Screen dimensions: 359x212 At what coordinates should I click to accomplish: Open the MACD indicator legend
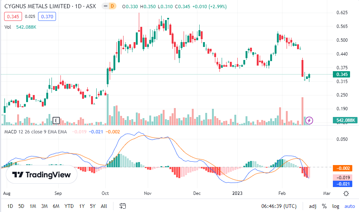(35, 132)
